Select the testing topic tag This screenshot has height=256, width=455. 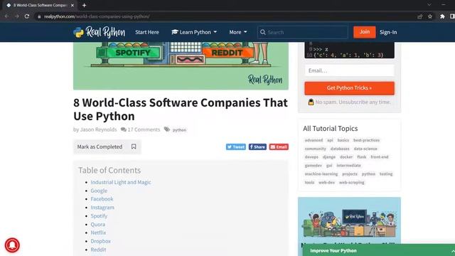(x=386, y=174)
